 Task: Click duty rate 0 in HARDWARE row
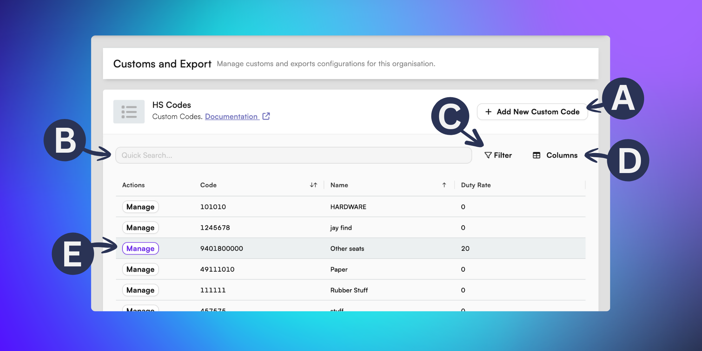tap(463, 207)
